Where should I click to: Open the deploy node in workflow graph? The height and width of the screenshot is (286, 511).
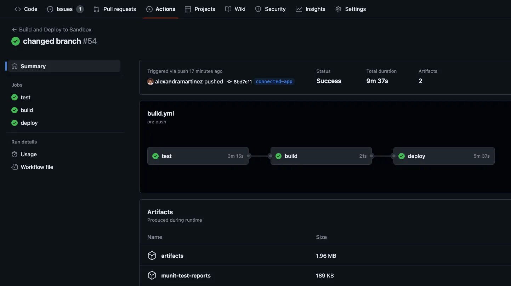click(444, 156)
